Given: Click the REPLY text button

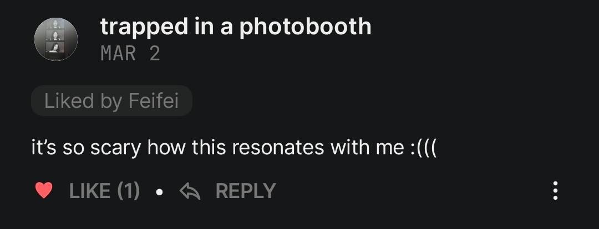Looking at the screenshot, I should pos(246,190).
